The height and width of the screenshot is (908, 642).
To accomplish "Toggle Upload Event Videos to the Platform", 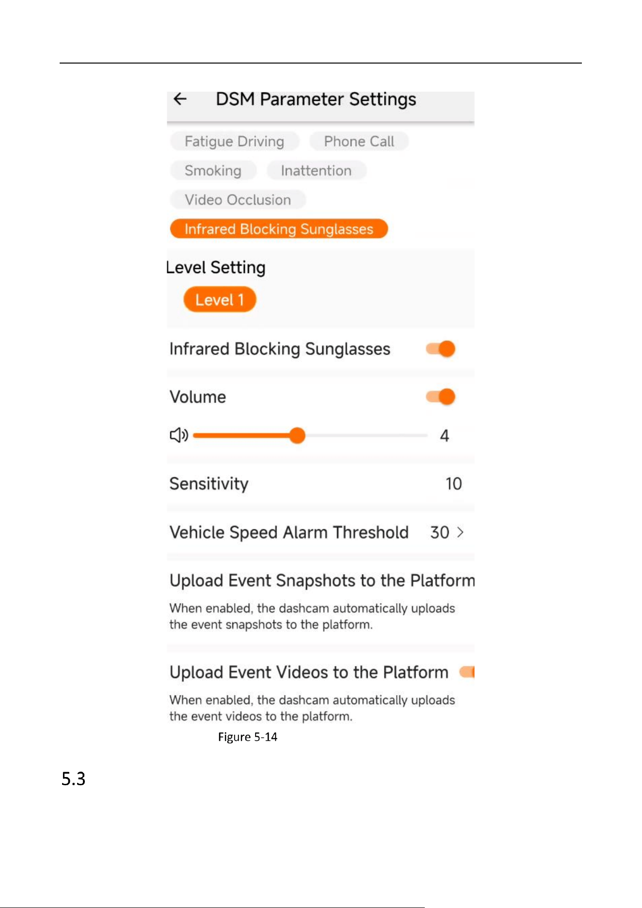I will [x=466, y=672].
